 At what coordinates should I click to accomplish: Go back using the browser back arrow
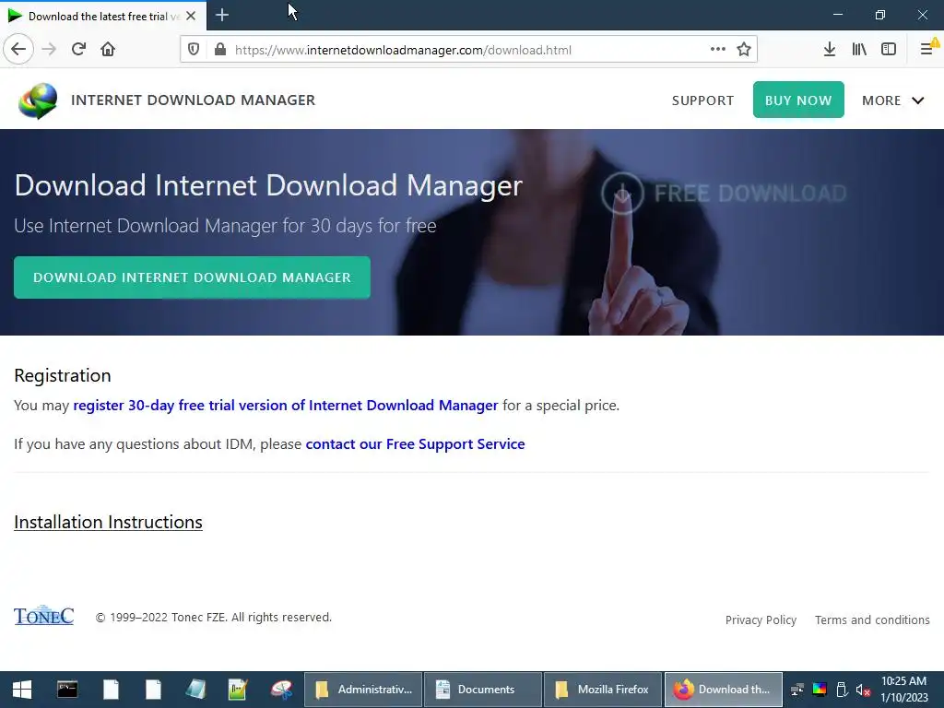tap(18, 50)
